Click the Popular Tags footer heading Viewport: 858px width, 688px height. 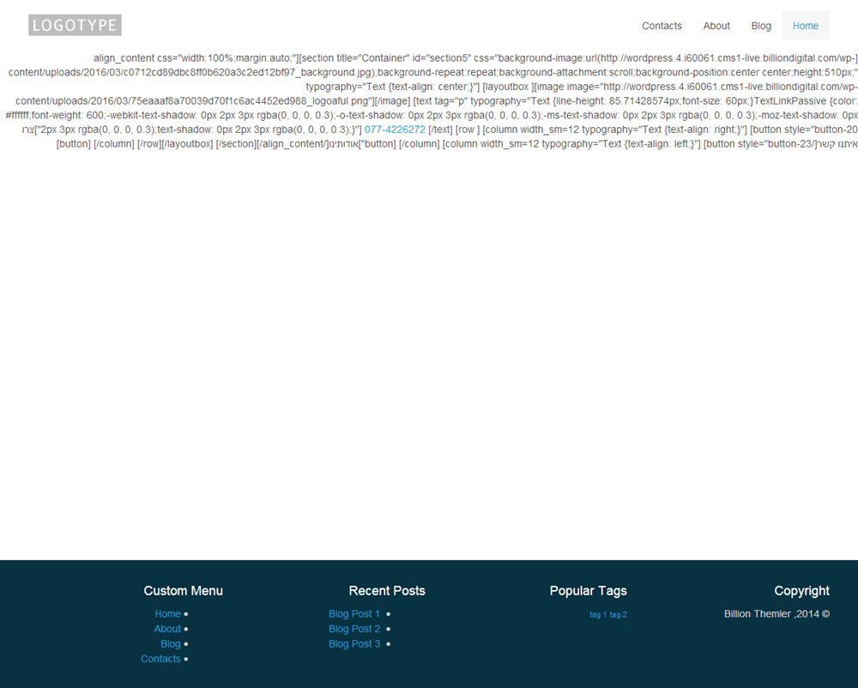click(588, 591)
